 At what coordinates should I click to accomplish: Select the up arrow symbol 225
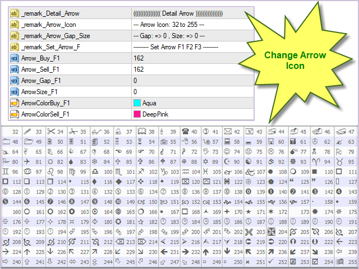[29, 252]
